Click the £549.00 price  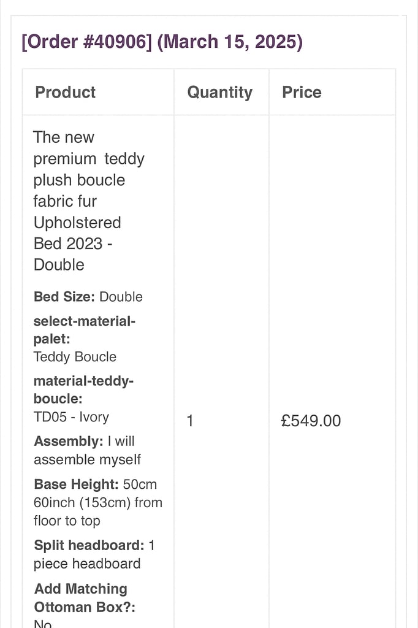coord(311,421)
